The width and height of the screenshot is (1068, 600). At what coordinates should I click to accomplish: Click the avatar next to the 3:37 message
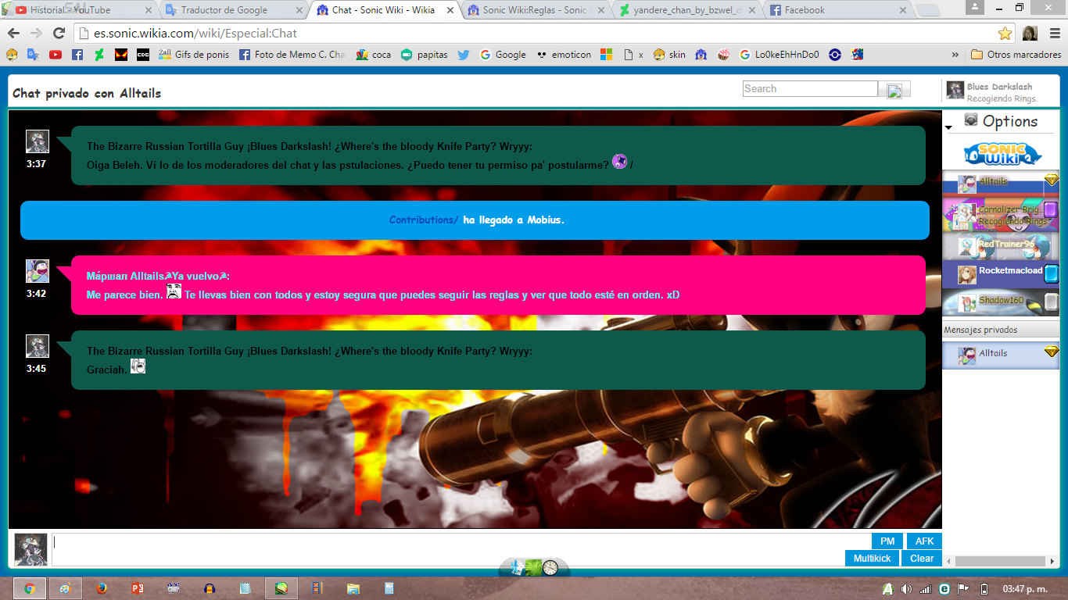point(38,141)
